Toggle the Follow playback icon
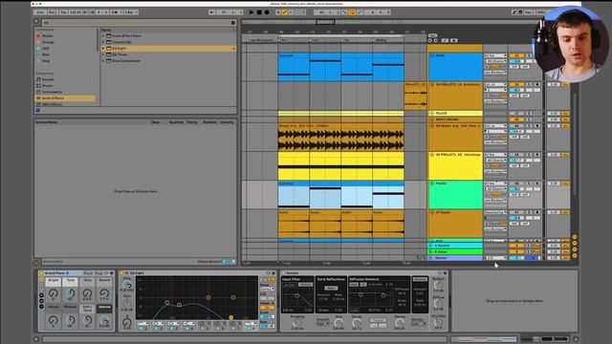This screenshot has width=612, height=344. [211, 12]
